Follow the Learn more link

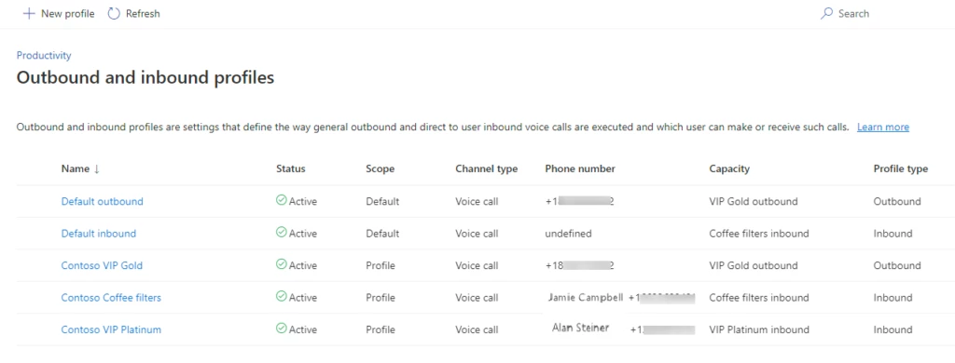click(x=883, y=128)
